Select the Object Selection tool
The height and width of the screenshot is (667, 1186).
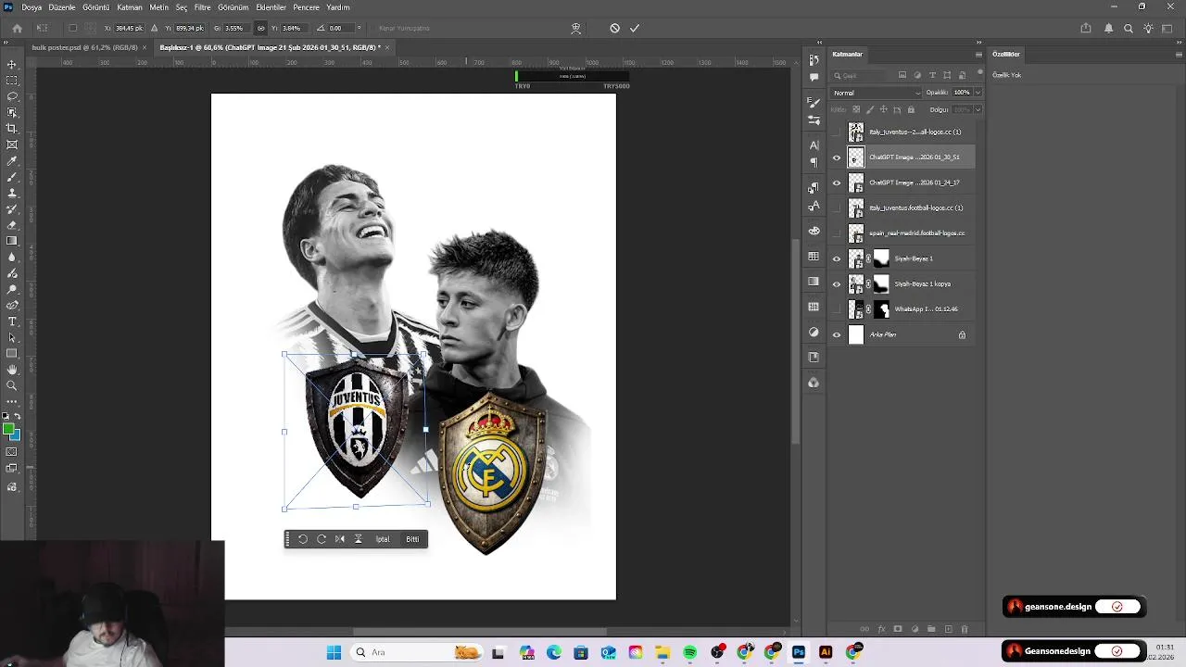click(12, 112)
